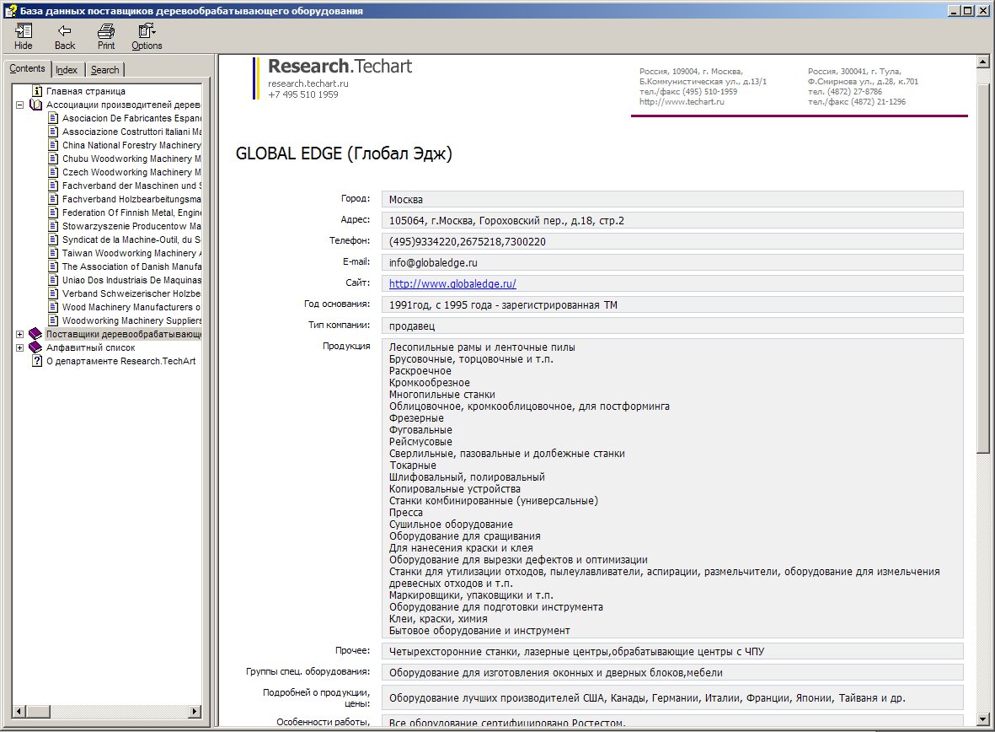Select Fachverband Holzbearbeitungsmaschinen entry

tap(131, 199)
